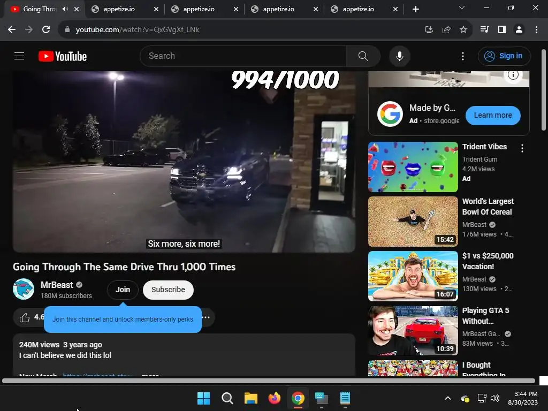Image resolution: width=548 pixels, height=411 pixels.
Task: Mute the Going Through tab via speaker icon
Action: click(65, 9)
